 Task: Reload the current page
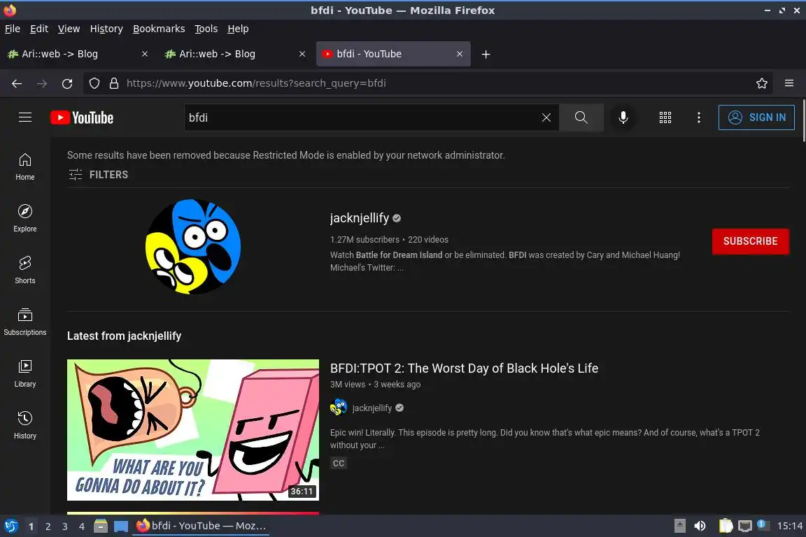(67, 83)
